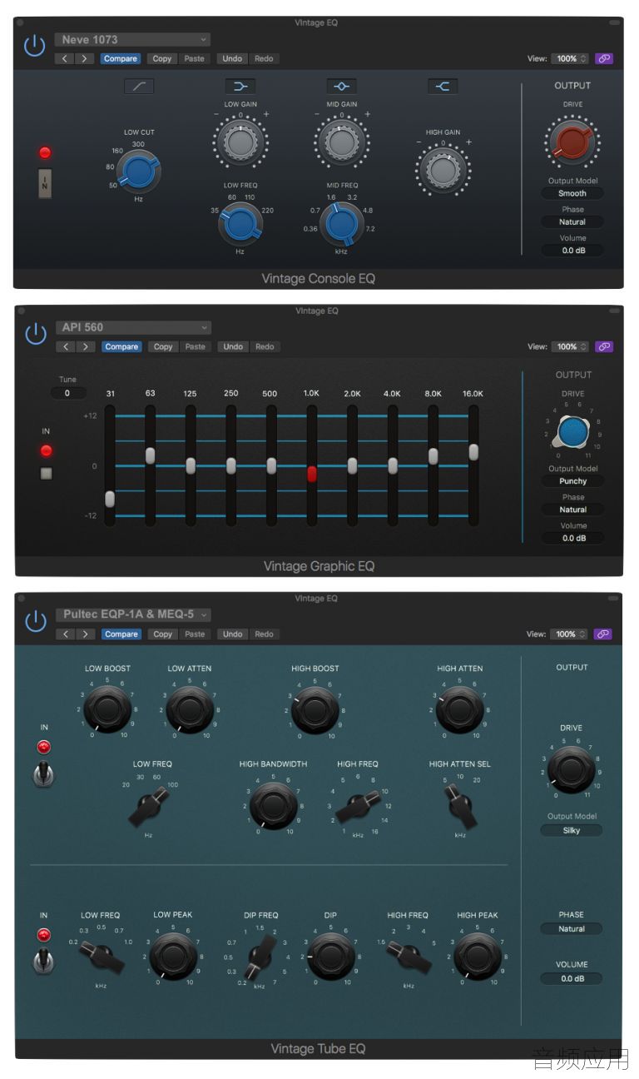
Task: Toggle power button of API 560 plugin
Action: click(35, 334)
